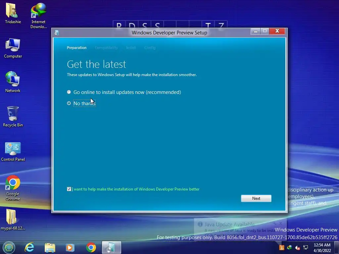
Task: Launch Google Chrome from the taskbar
Action: 91,247
